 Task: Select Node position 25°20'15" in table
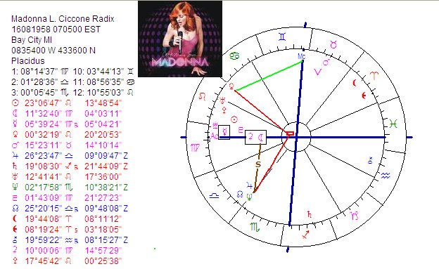point(44,209)
